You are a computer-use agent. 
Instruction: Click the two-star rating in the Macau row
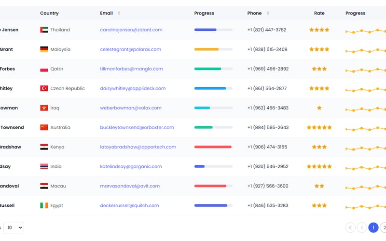coord(319,186)
